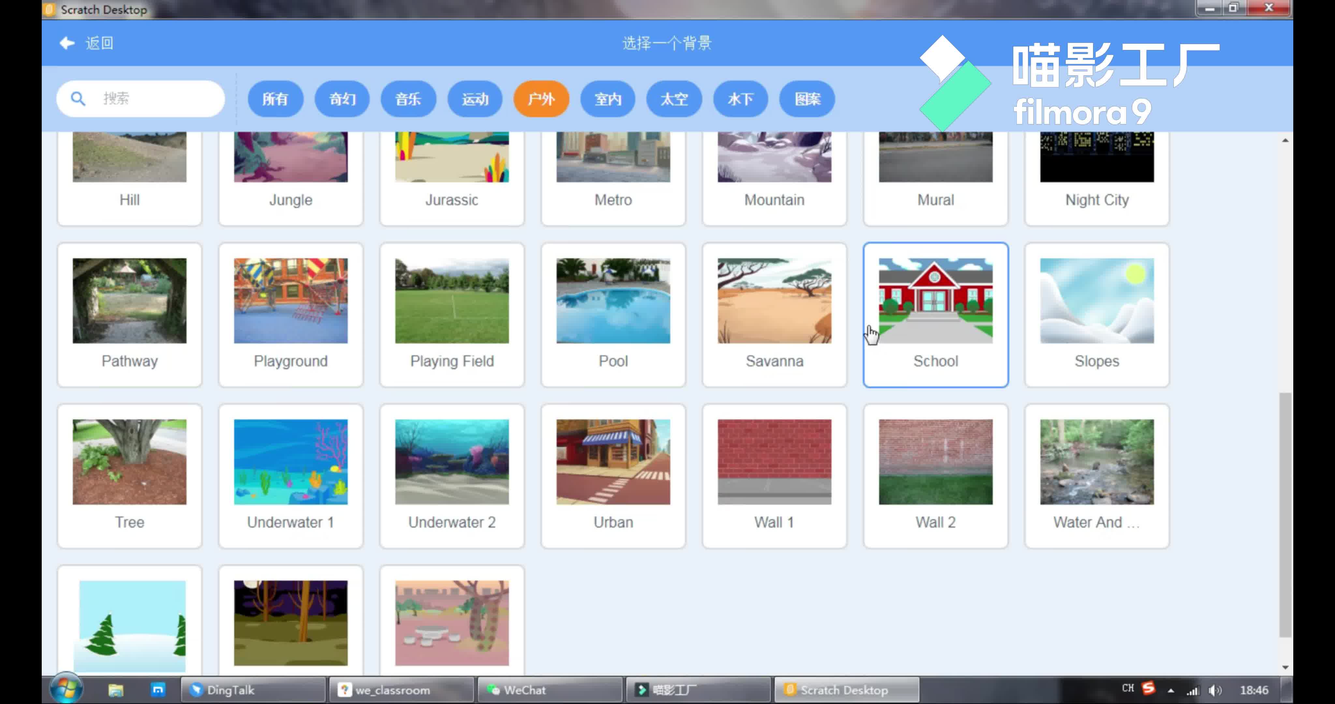
Task: Click the 户外 category button
Action: [x=541, y=98]
